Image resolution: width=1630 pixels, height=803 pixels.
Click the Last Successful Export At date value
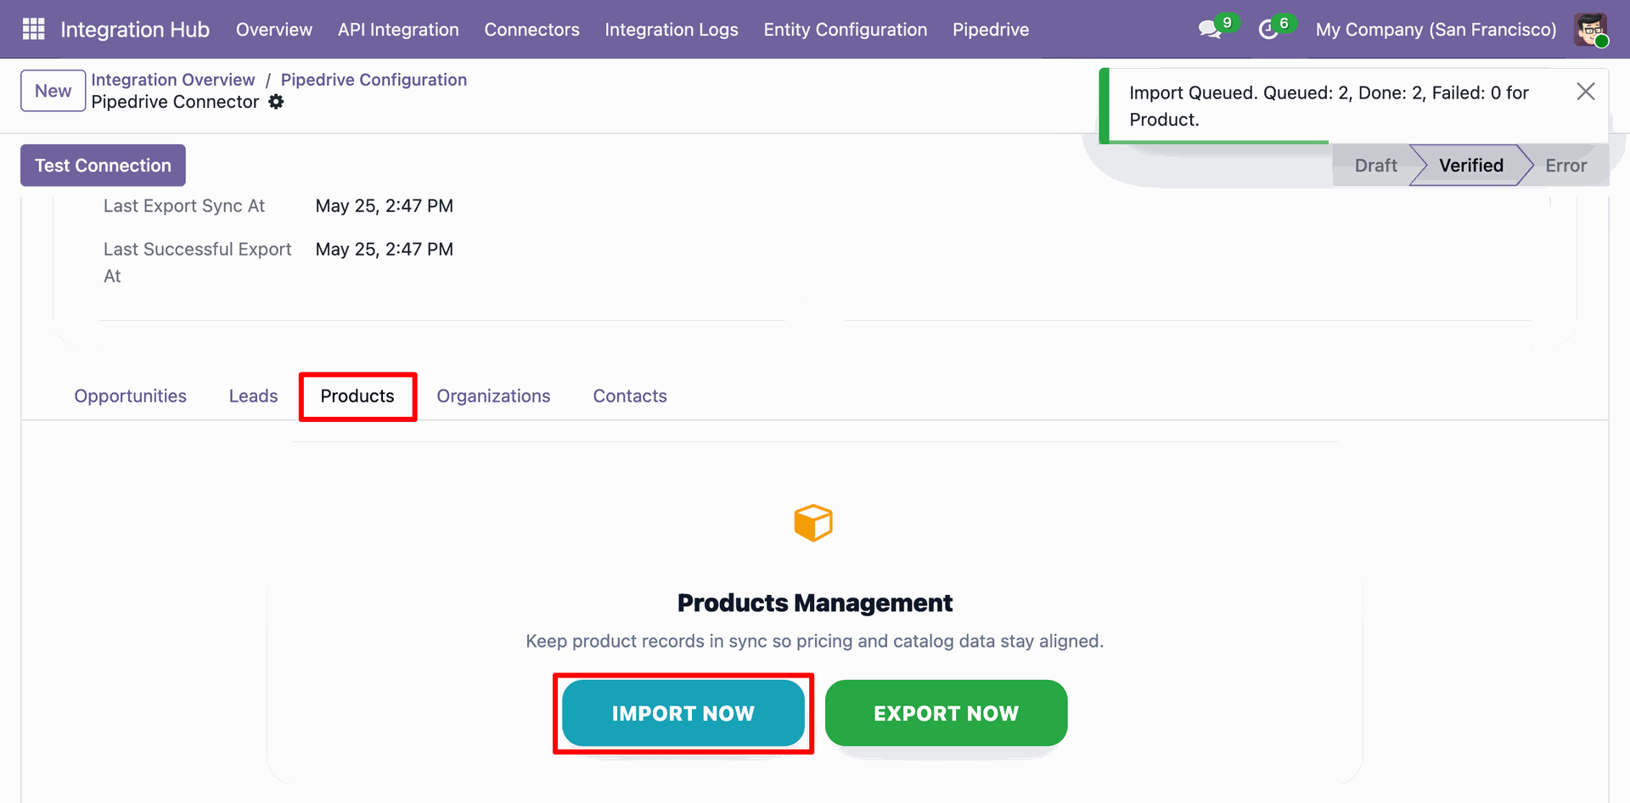[x=385, y=250]
